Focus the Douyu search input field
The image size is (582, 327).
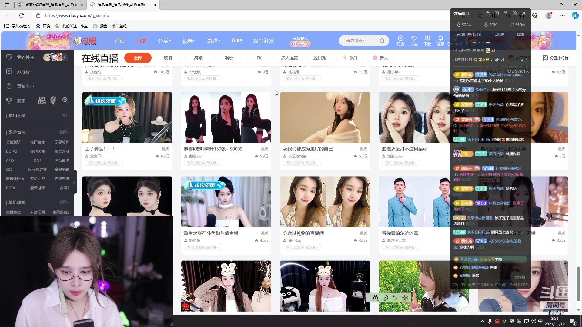359,41
